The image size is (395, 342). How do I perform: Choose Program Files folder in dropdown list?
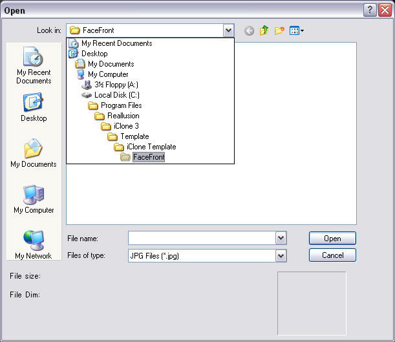[115, 105]
